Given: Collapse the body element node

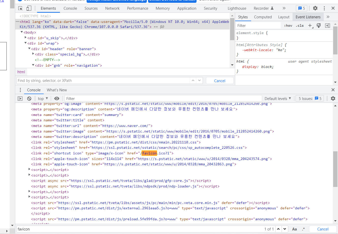Looking at the screenshot, I should pos(22,32).
